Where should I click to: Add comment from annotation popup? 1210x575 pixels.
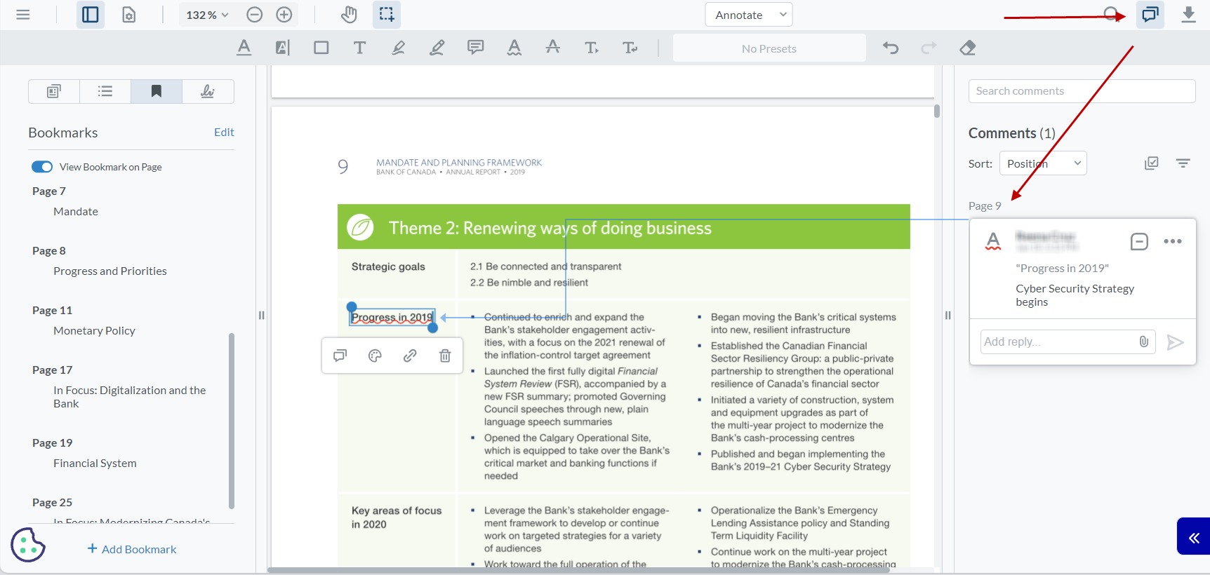pyautogui.click(x=340, y=356)
